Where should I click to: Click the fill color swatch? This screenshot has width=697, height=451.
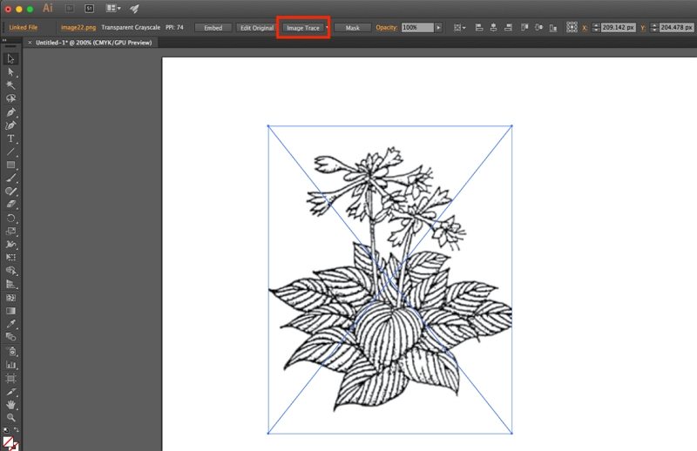pos(10,441)
